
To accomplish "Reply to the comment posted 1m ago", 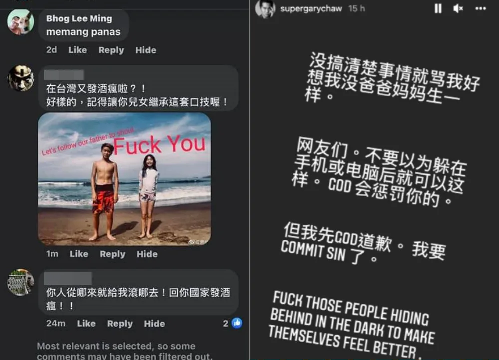I will click(112, 254).
